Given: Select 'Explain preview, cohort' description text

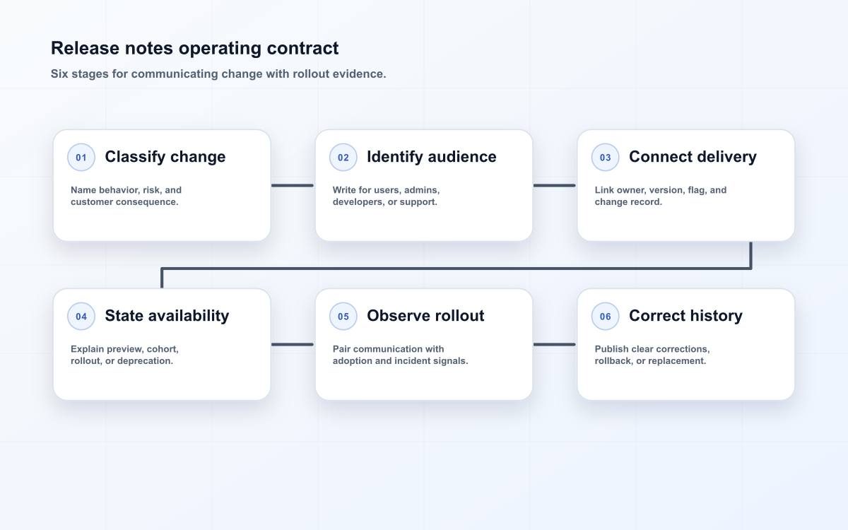Looking at the screenshot, I should [125, 355].
